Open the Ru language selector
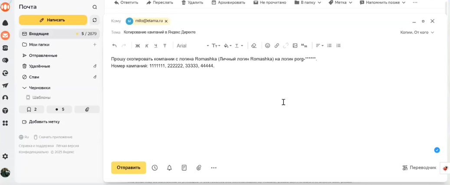This screenshot has width=450, height=185. pyautogui.click(x=24, y=137)
